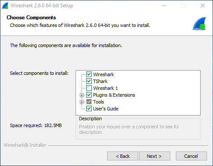Click the Description box area
Image resolution: width=213 pixels, height=166 pixels.
(138, 129)
